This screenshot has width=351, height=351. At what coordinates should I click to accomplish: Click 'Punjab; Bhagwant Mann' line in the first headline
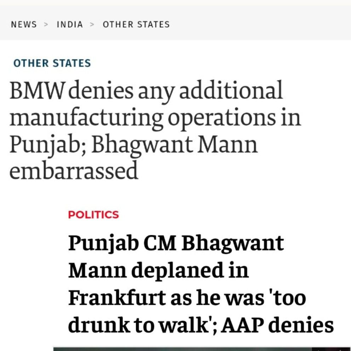[133, 145]
